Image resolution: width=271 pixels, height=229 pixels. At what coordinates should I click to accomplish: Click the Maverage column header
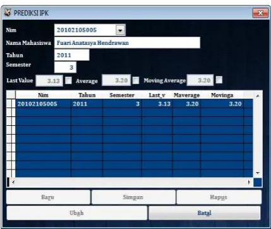pos(186,95)
